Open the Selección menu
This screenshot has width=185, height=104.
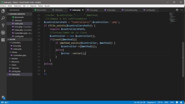(18, 6)
